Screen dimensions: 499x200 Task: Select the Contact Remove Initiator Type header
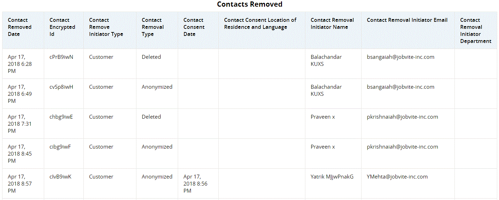coord(106,27)
